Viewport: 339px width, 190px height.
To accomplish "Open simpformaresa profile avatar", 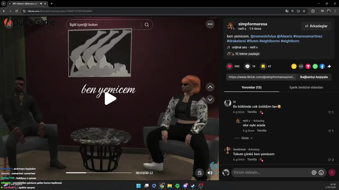I will click(231, 26).
